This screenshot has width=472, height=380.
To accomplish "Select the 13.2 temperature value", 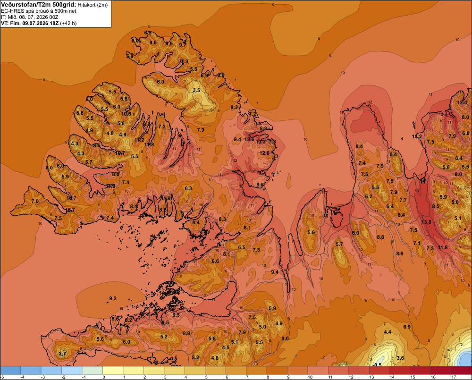I will pos(261,142).
